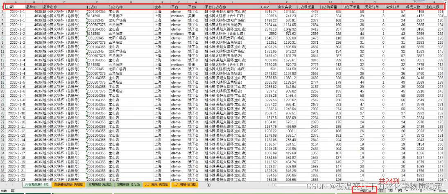Select row 10 by its row number

[2, 47]
